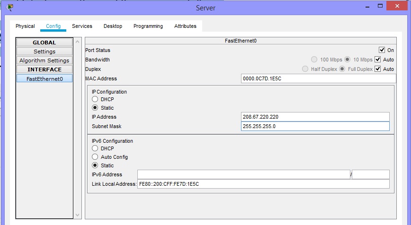
Task: Click sidebar scrollbar down arrow
Action: (x=79, y=215)
